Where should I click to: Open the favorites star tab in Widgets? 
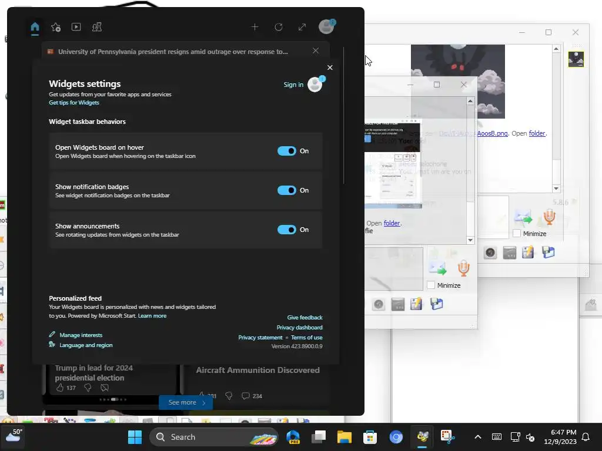56,27
